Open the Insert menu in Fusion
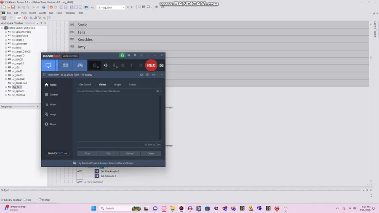 coord(32,13)
